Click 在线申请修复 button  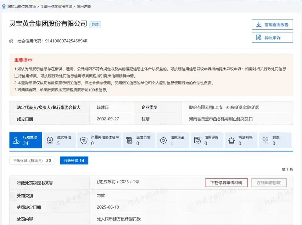pos(269,183)
